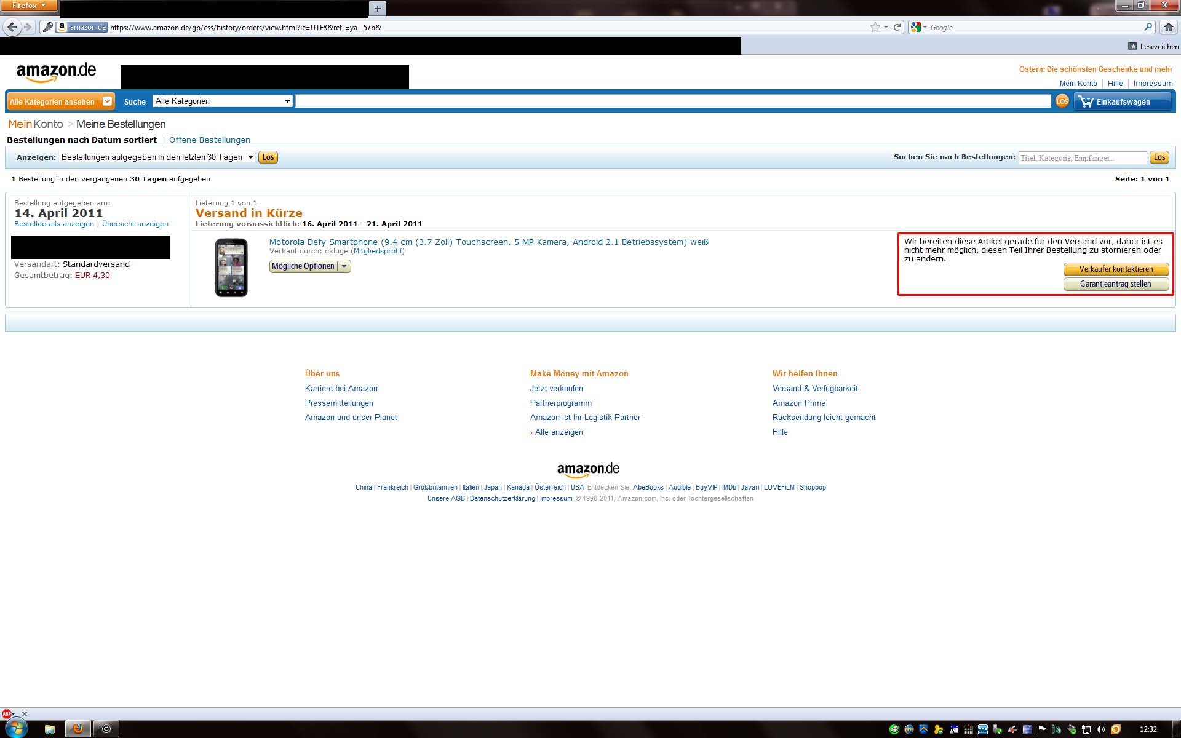Click the taskbar clock showing 12:32

coord(1148,729)
